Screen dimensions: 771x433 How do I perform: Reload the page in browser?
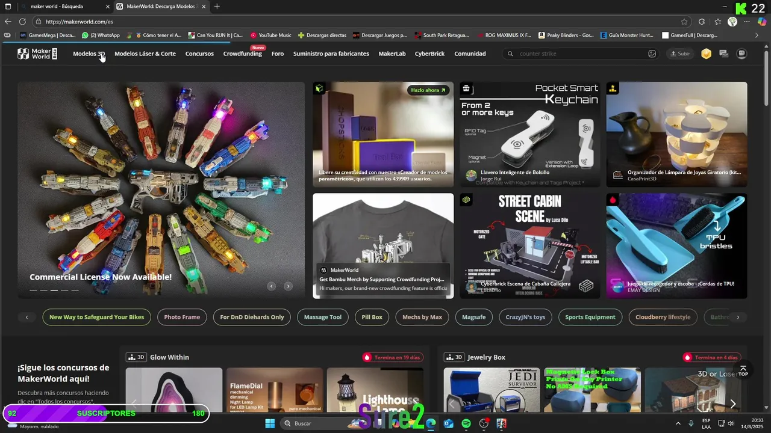click(22, 22)
